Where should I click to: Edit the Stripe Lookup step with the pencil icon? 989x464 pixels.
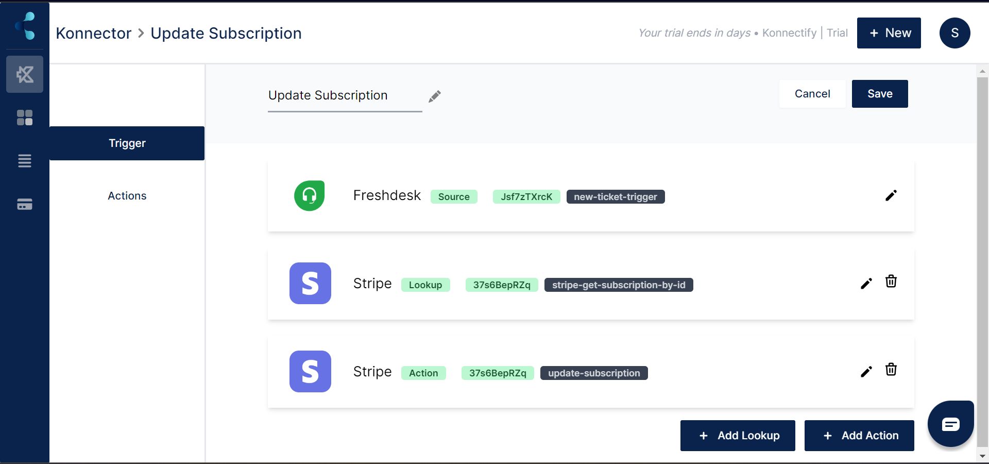pos(866,283)
